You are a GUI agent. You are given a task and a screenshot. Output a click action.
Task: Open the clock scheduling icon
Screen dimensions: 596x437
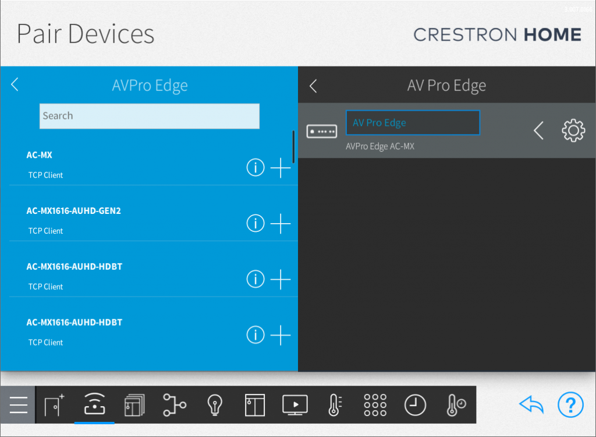[x=415, y=404]
